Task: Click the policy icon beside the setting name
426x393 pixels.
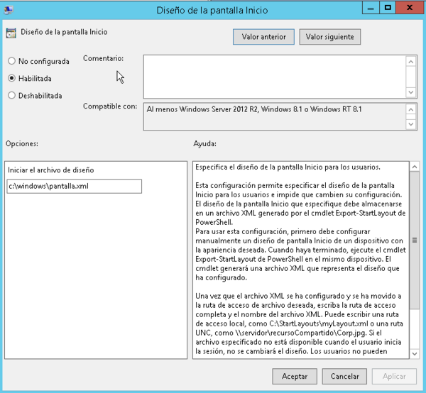Action: click(11, 33)
